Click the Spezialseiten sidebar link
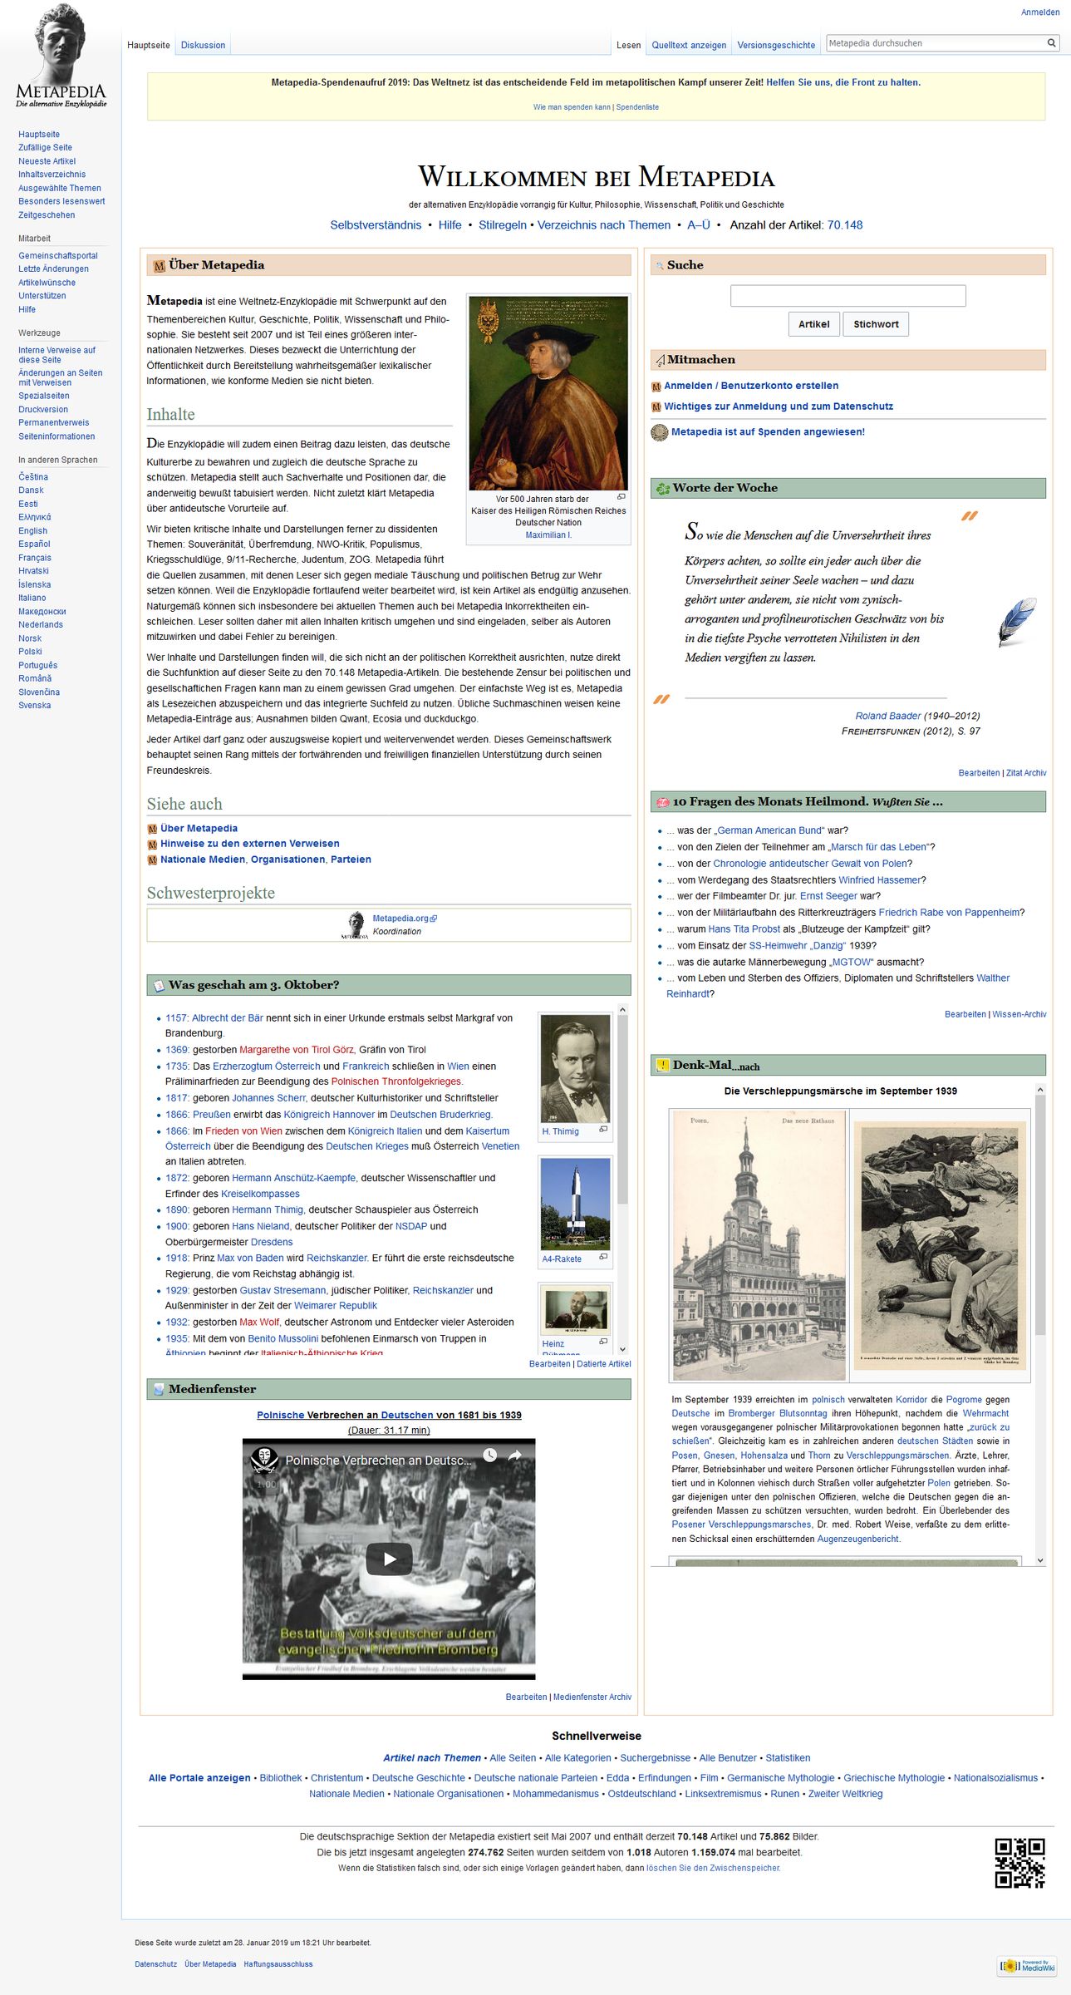This screenshot has height=1995, width=1071. [x=44, y=397]
